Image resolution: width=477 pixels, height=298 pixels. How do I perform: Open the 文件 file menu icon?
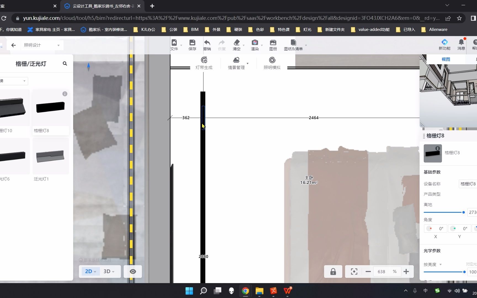(174, 42)
